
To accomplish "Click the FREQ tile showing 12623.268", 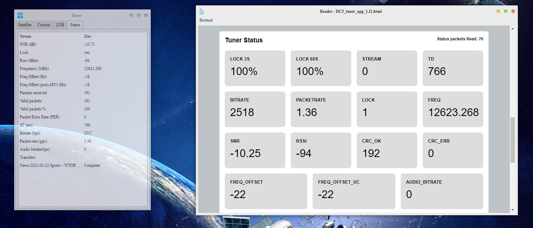I will [453, 109].
